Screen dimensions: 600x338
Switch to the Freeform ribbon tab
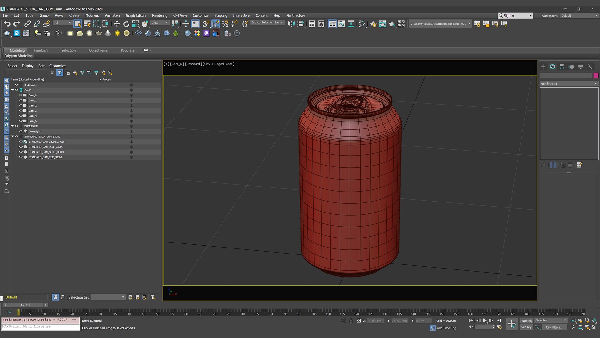coord(41,50)
